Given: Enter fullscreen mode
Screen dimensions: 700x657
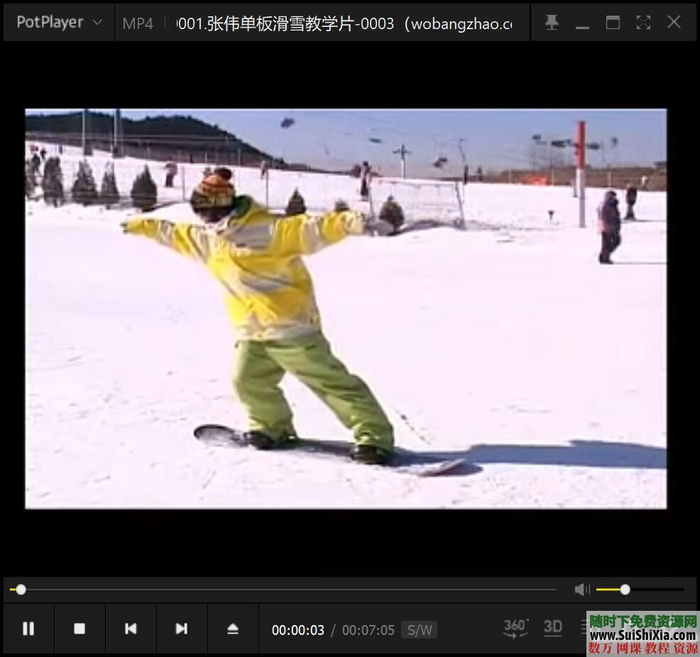Looking at the screenshot, I should click(643, 23).
